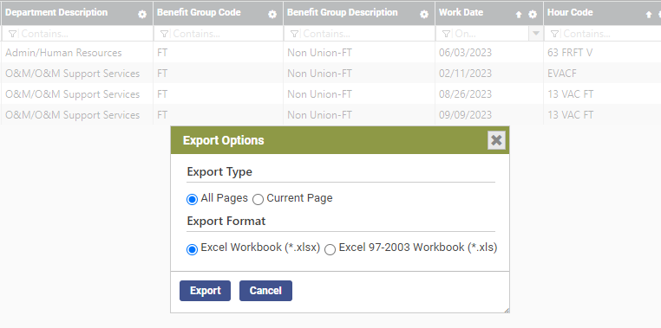Choose Excel 97-2003 Workbook (*.xls) format
This screenshot has width=661, height=328.
(330, 249)
